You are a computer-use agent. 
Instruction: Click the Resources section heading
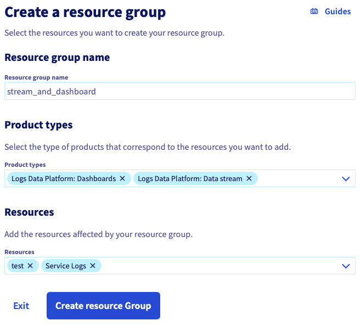click(x=29, y=212)
